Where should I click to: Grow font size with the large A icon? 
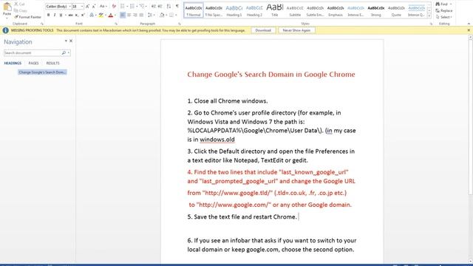(x=87, y=7)
